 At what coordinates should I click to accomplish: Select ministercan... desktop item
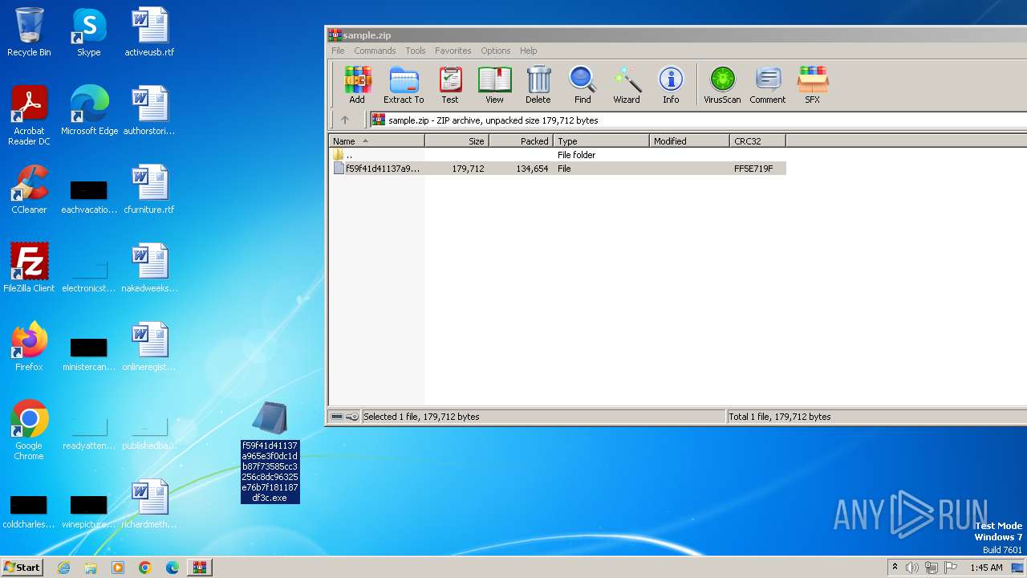point(88,353)
